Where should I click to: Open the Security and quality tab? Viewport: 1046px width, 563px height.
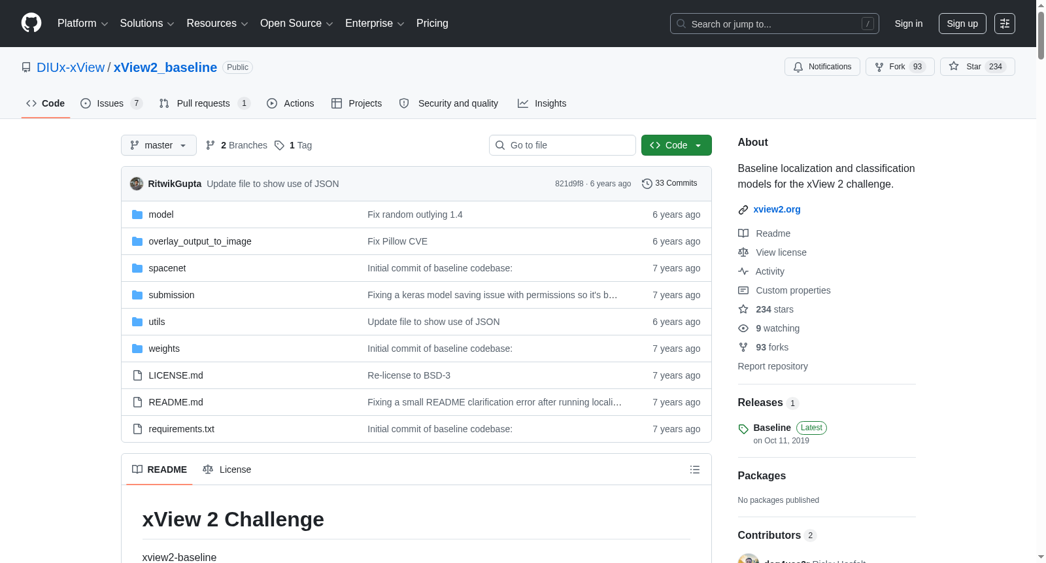coord(448,103)
